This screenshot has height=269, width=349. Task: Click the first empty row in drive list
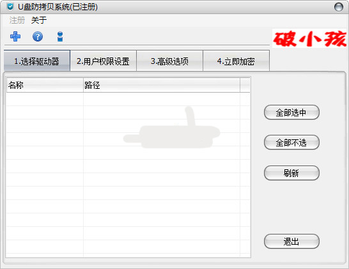pyautogui.click(x=128, y=99)
